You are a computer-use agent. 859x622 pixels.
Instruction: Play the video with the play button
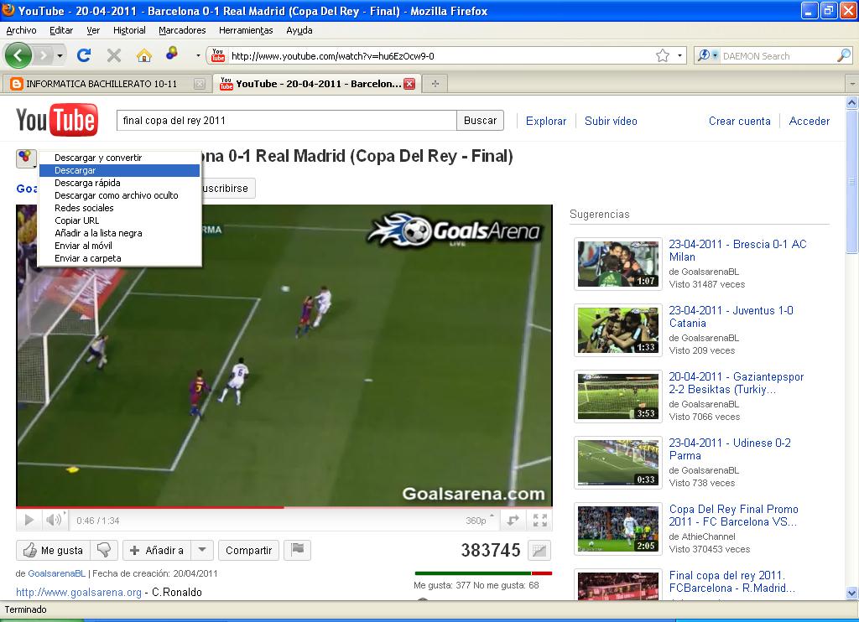click(29, 521)
